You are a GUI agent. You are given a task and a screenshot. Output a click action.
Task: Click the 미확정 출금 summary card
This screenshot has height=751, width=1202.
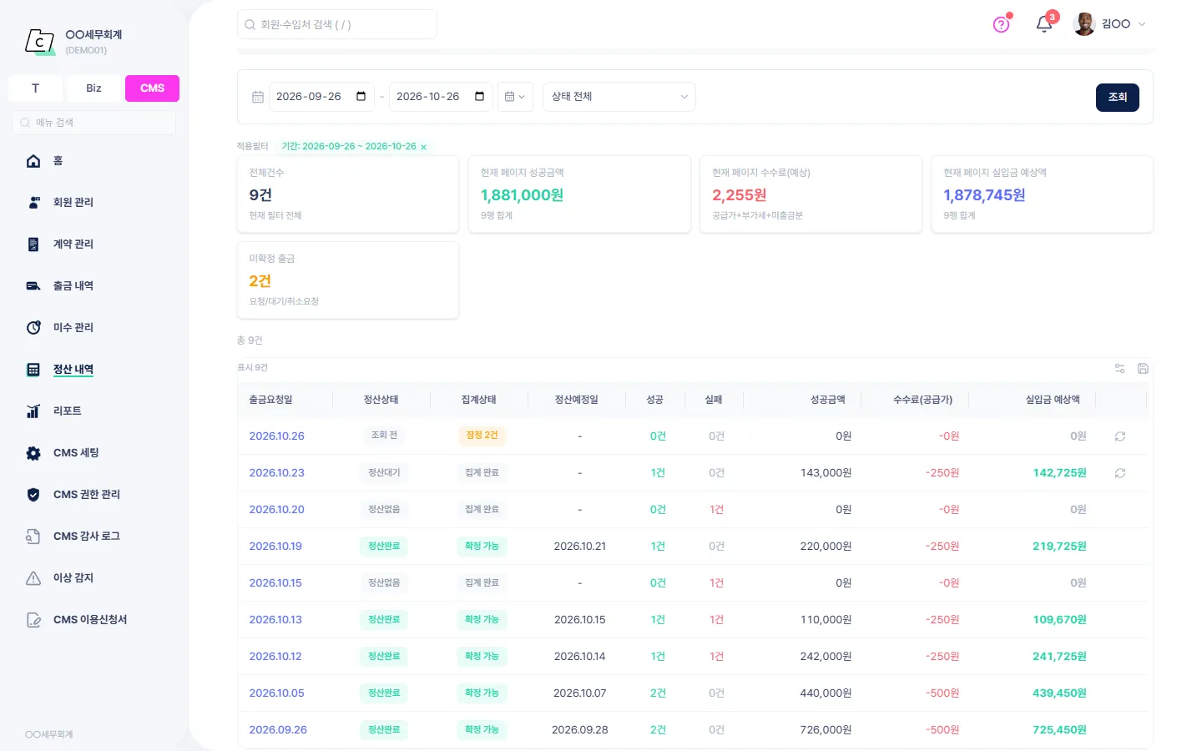point(348,280)
